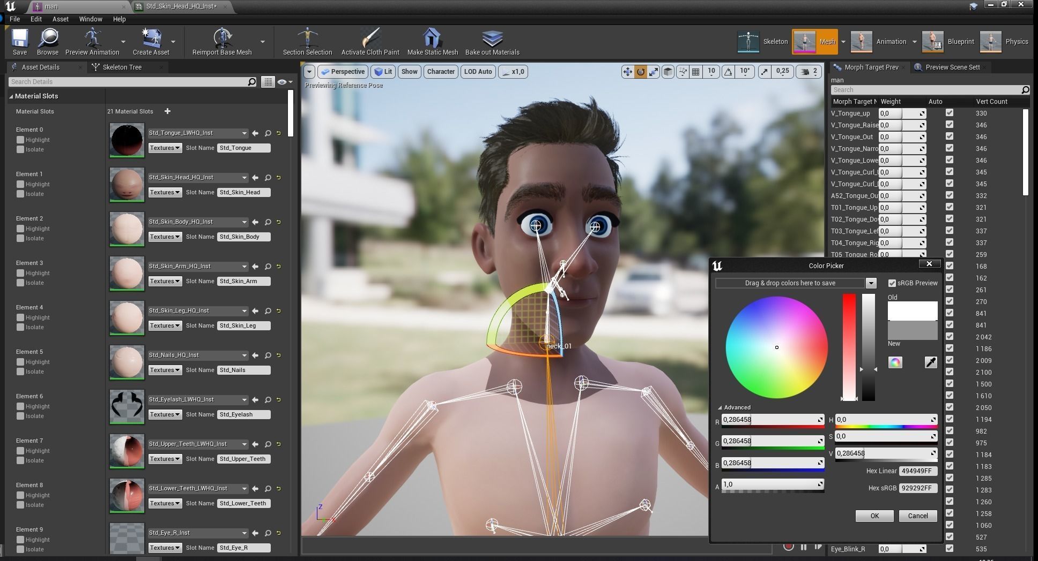Click inside the color wheel

pos(776,347)
